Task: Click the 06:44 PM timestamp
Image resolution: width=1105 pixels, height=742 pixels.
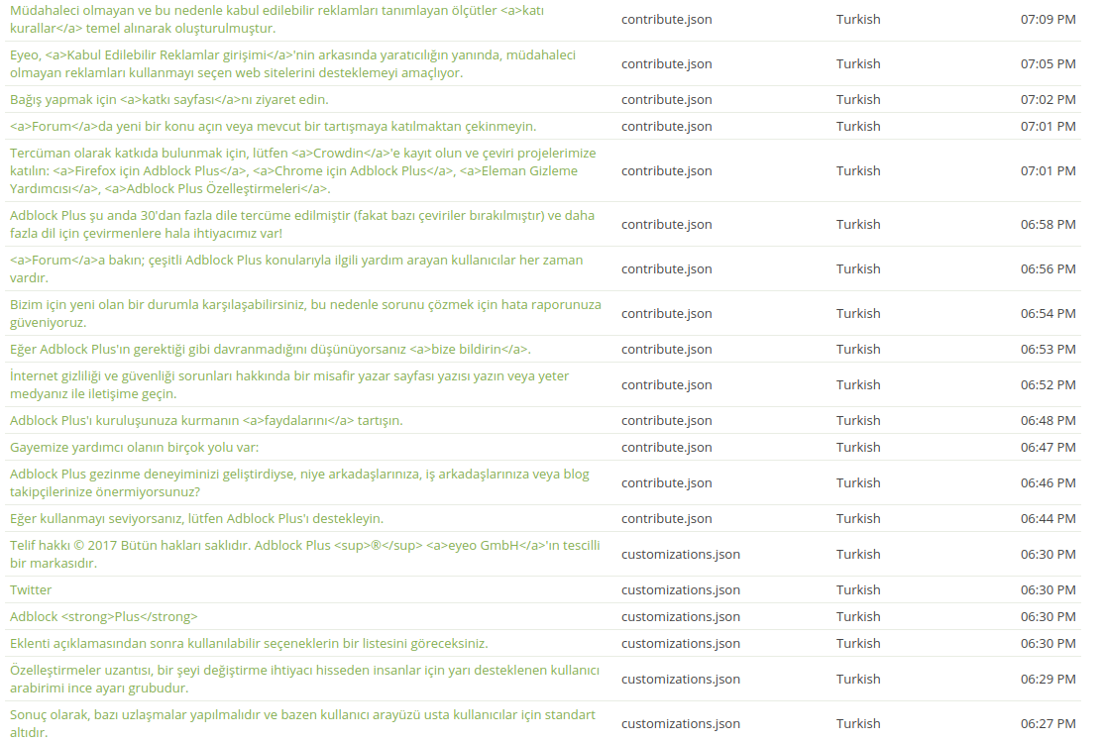Action: click(1048, 519)
